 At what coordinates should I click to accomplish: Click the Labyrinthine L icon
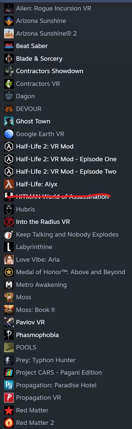tap(9, 247)
